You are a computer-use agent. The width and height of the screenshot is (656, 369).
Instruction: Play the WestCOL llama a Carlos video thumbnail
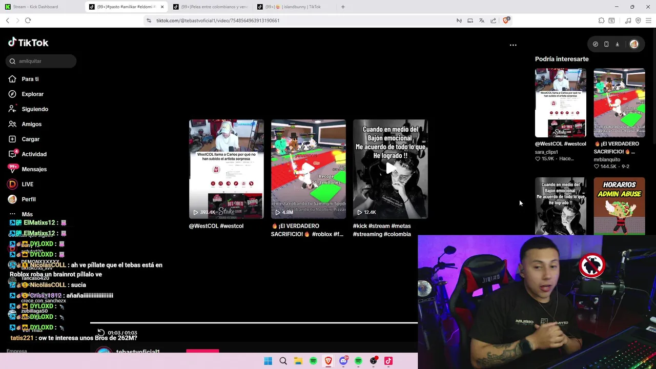tap(227, 169)
